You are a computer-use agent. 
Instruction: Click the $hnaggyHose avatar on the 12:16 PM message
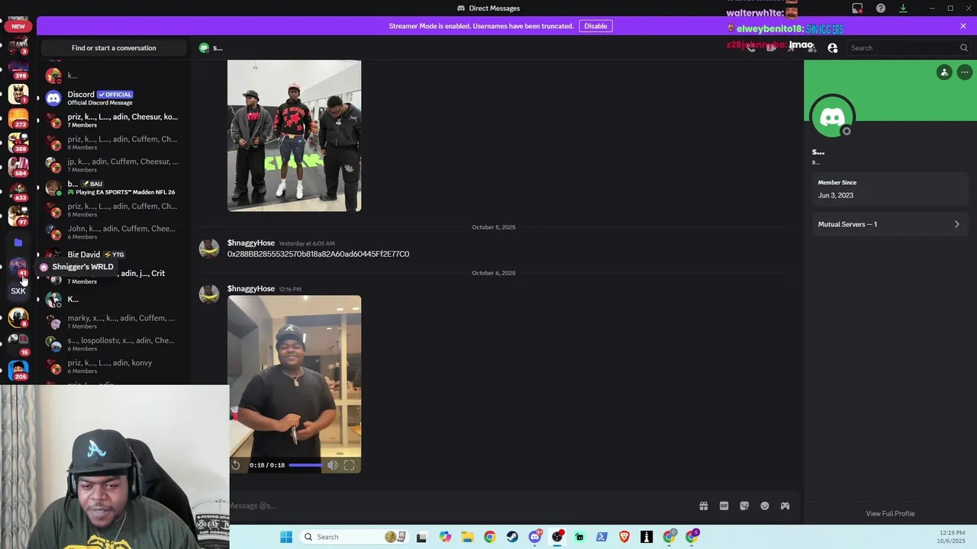[x=209, y=295]
